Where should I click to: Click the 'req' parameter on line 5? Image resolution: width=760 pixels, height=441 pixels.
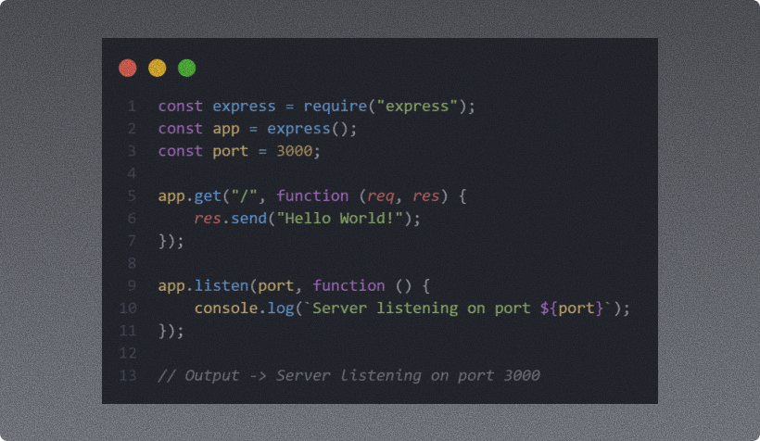coord(381,196)
